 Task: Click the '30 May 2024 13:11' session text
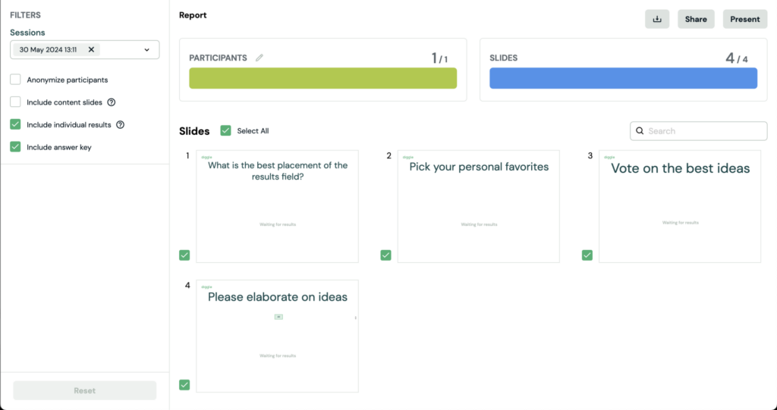point(48,49)
